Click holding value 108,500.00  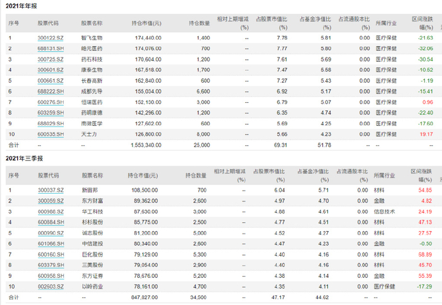(x=145, y=190)
